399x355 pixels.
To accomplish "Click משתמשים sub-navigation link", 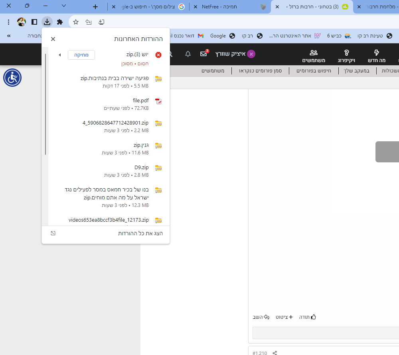I will pyautogui.click(x=213, y=71).
